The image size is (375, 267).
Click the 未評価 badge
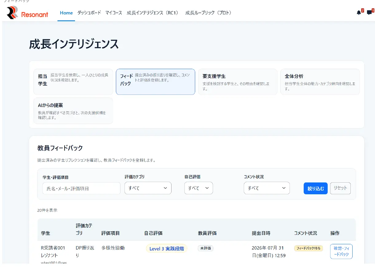(206, 248)
